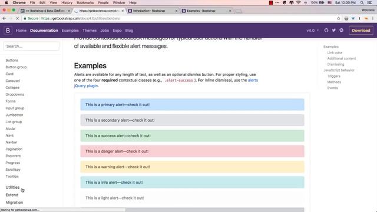Open the People menu

coord(103,2)
